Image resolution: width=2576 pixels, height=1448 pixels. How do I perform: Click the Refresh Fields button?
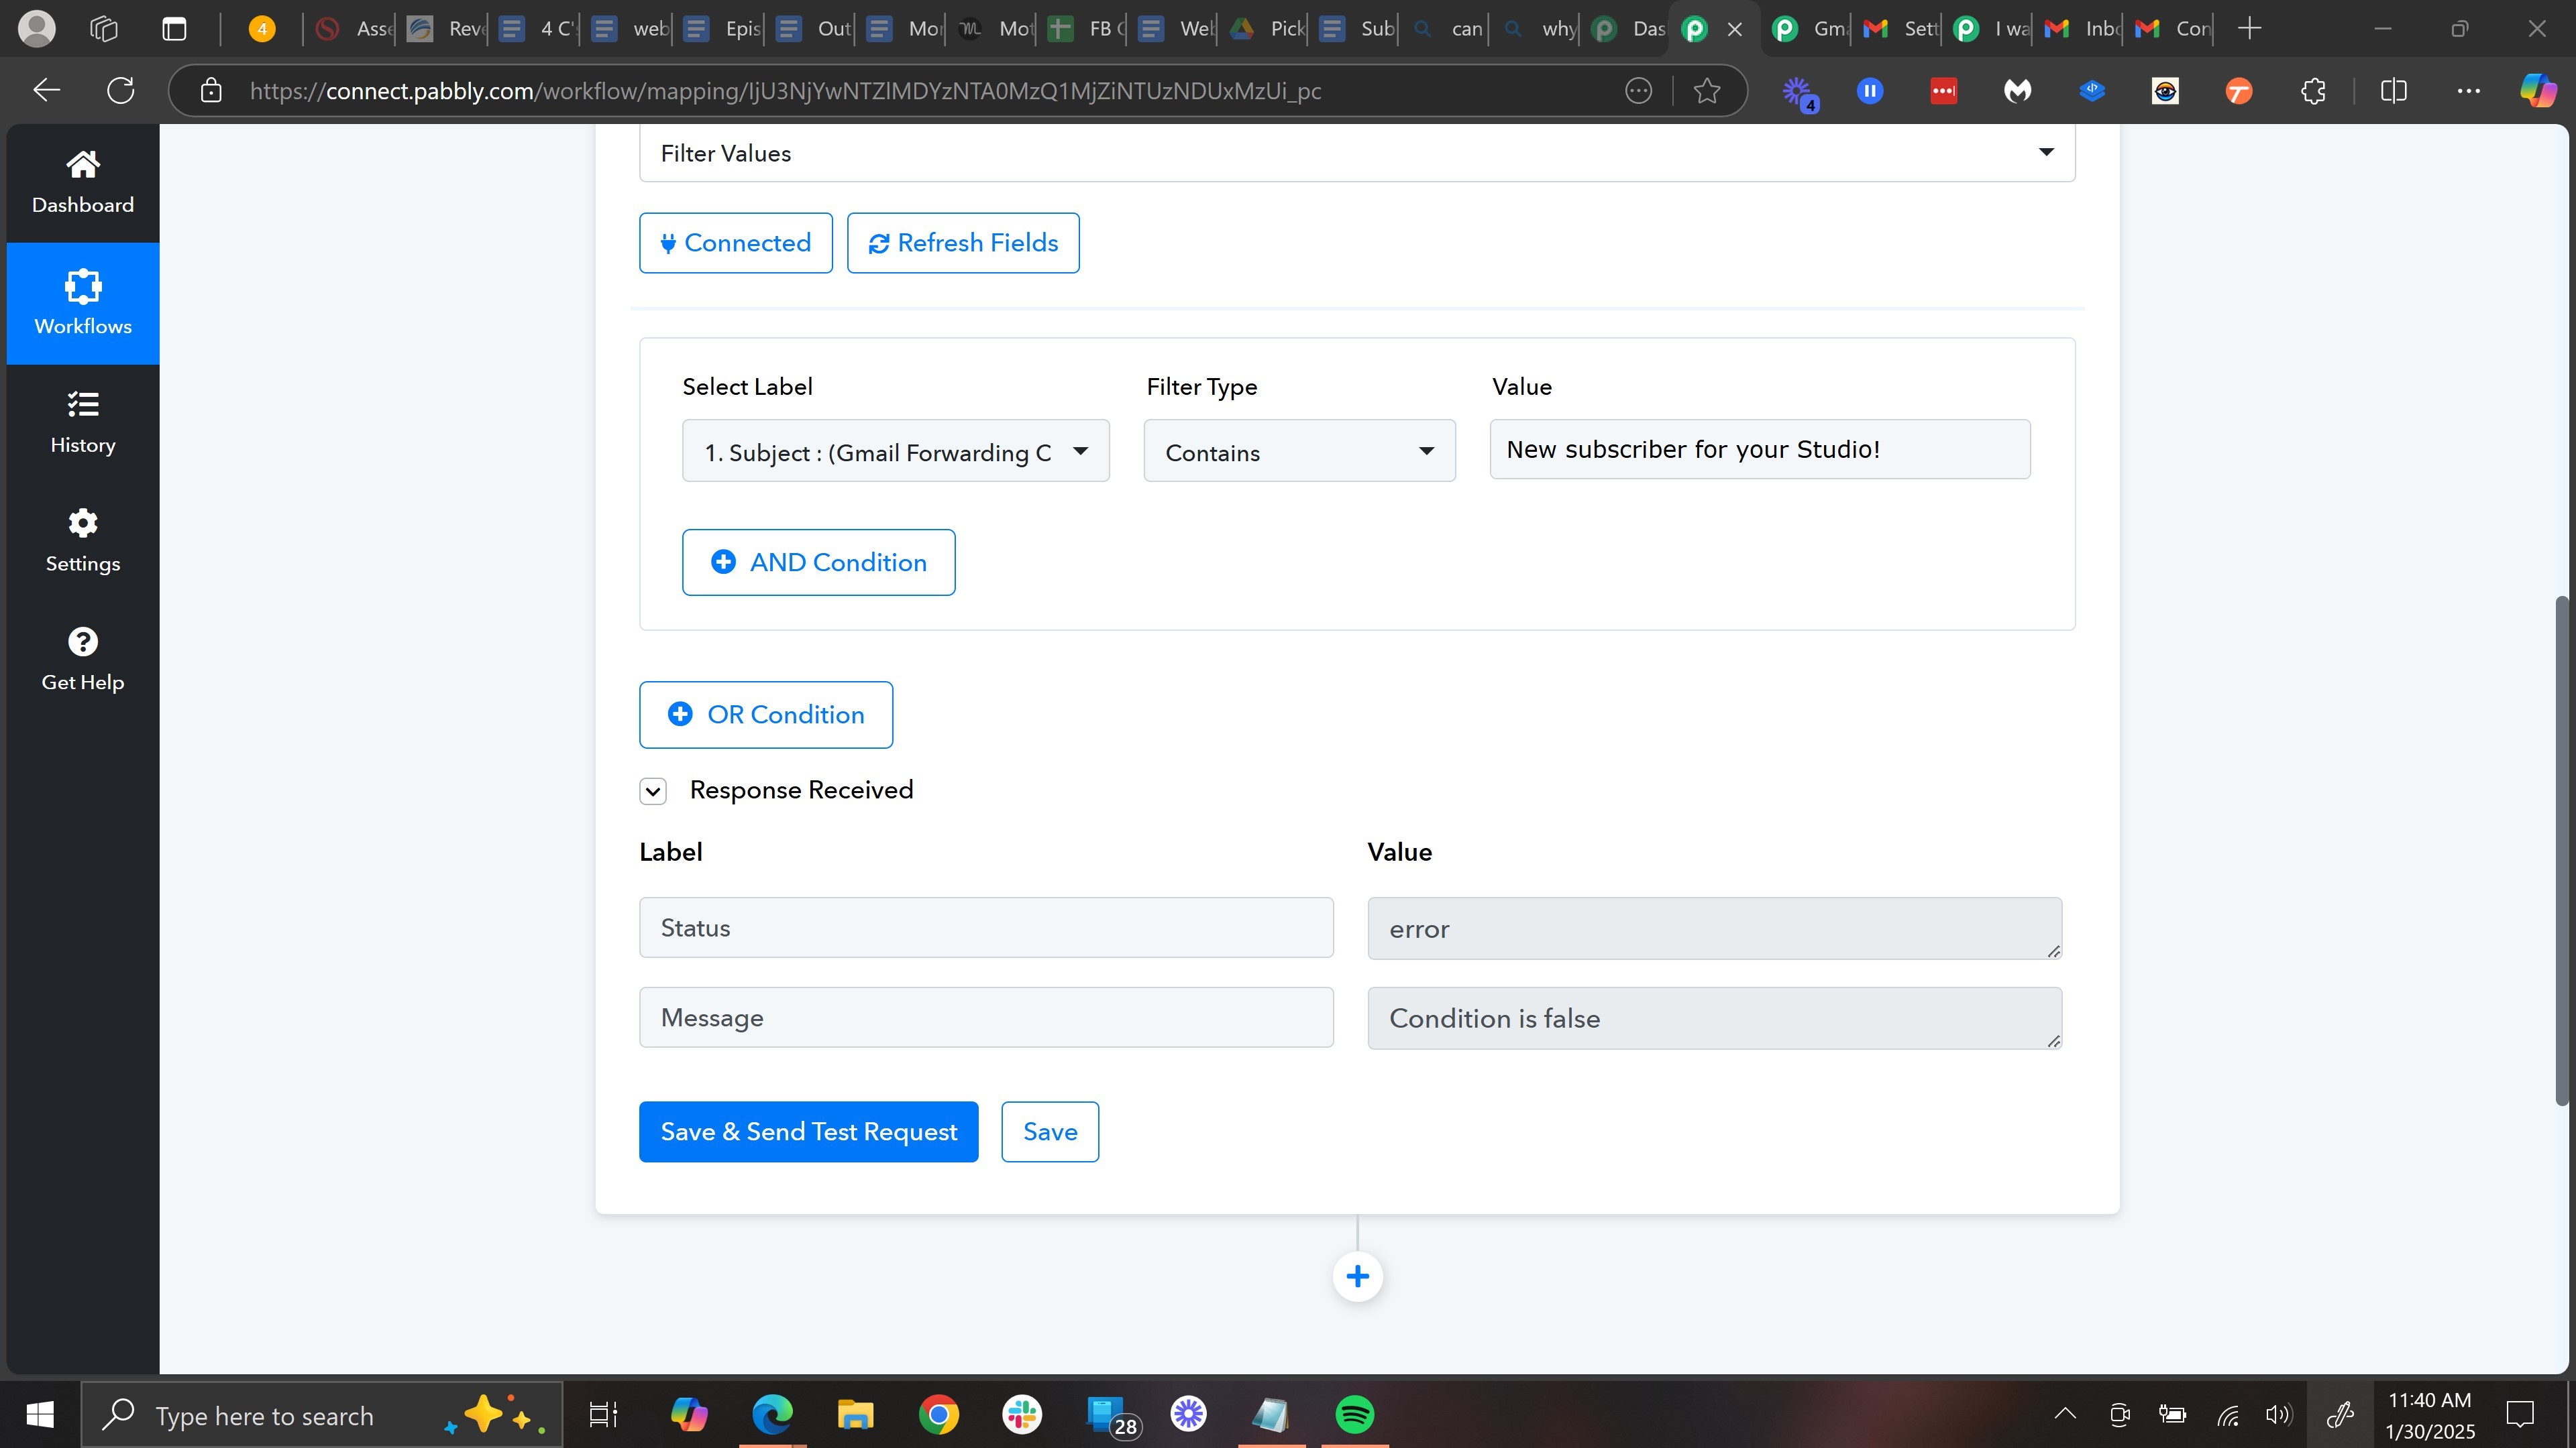coord(963,243)
